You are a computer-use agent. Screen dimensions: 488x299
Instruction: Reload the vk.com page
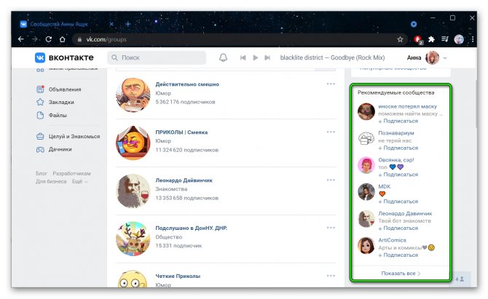[x=49, y=39]
